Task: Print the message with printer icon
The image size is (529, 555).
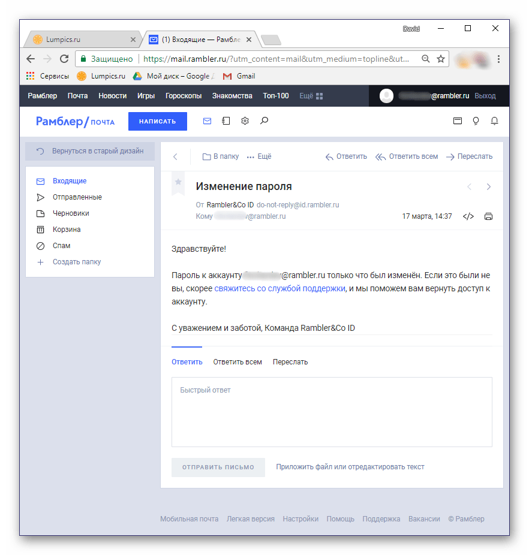Action: (x=489, y=216)
